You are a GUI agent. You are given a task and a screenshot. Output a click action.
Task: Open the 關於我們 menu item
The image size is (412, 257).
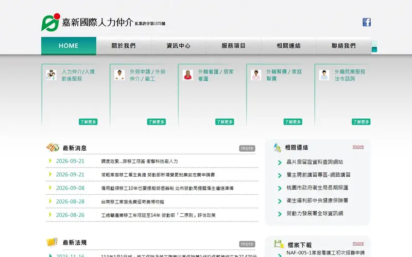click(124, 46)
